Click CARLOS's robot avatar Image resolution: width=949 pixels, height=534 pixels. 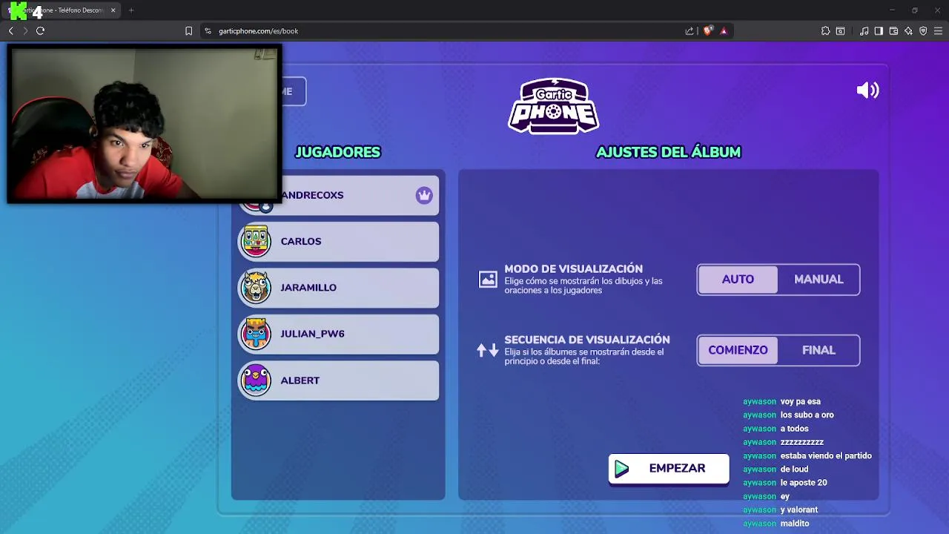[256, 242]
